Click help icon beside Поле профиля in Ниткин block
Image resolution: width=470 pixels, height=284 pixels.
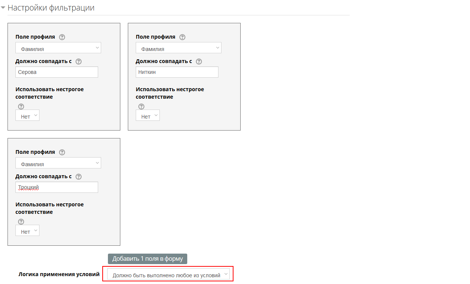click(182, 37)
